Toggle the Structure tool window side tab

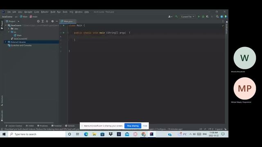point(2,101)
